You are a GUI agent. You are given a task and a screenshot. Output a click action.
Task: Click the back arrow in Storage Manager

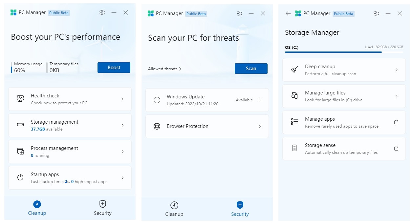tap(288, 13)
